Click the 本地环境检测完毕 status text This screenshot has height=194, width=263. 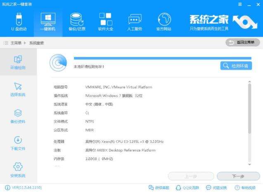[x=89, y=66]
